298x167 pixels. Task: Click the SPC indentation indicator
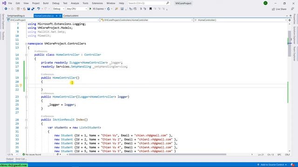(x=279, y=154)
